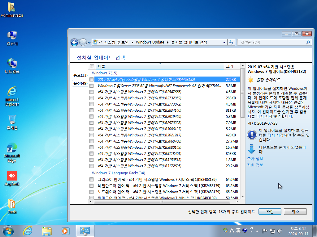The width and height of the screenshot is (317, 237).
Task: Click the language bar globe icon
Action: 225,230
